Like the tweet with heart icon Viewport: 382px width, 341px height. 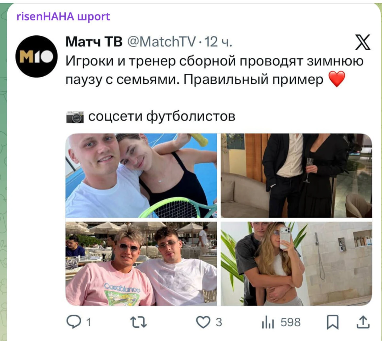click(203, 322)
